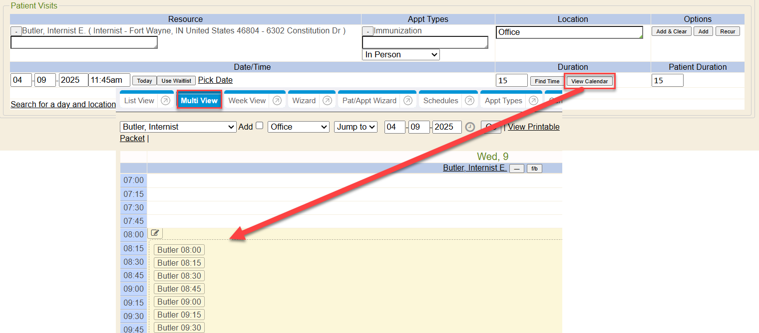This screenshot has height=333, width=759.
Task: Expand the Butler, Internist provider dropdown
Action: pyautogui.click(x=178, y=127)
